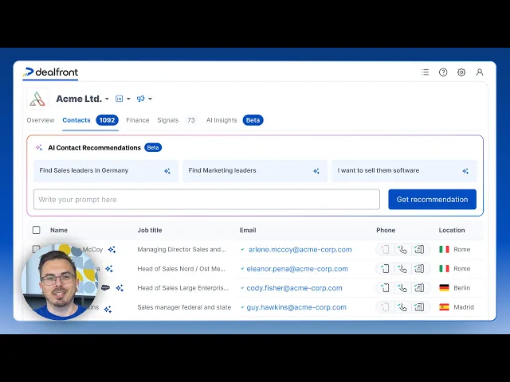Screen dimensions: 510x382
Task: Click 'Managing Director Sales and...' job title
Action: click(182, 249)
